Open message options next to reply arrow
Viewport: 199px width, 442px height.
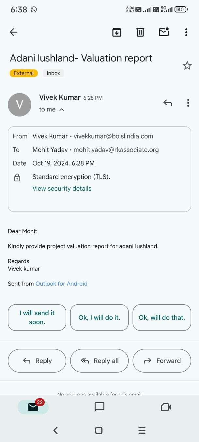tap(188, 103)
